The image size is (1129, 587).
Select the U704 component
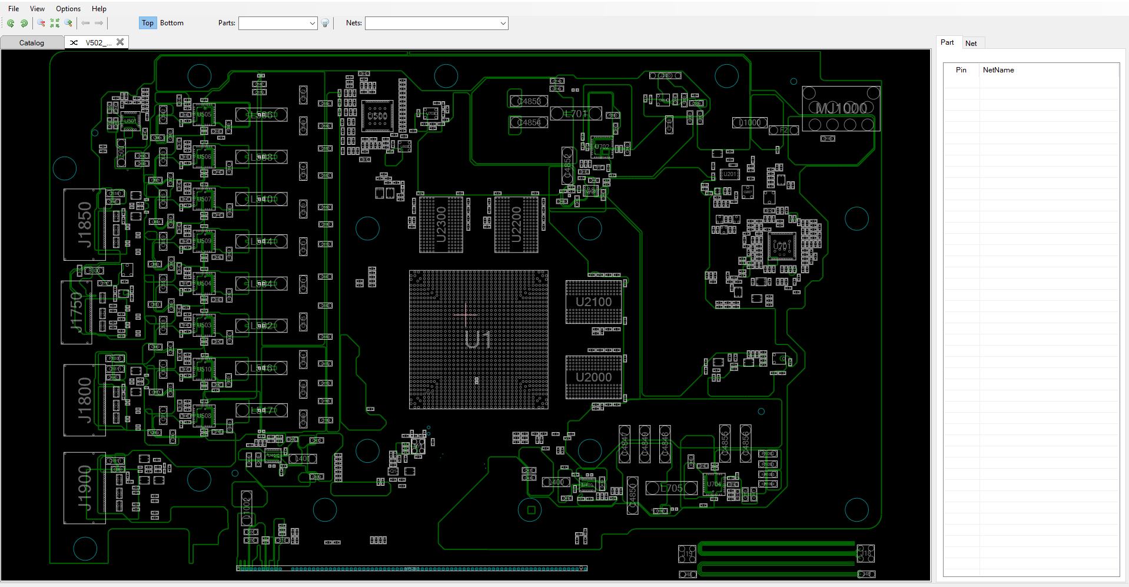pyautogui.click(x=714, y=484)
